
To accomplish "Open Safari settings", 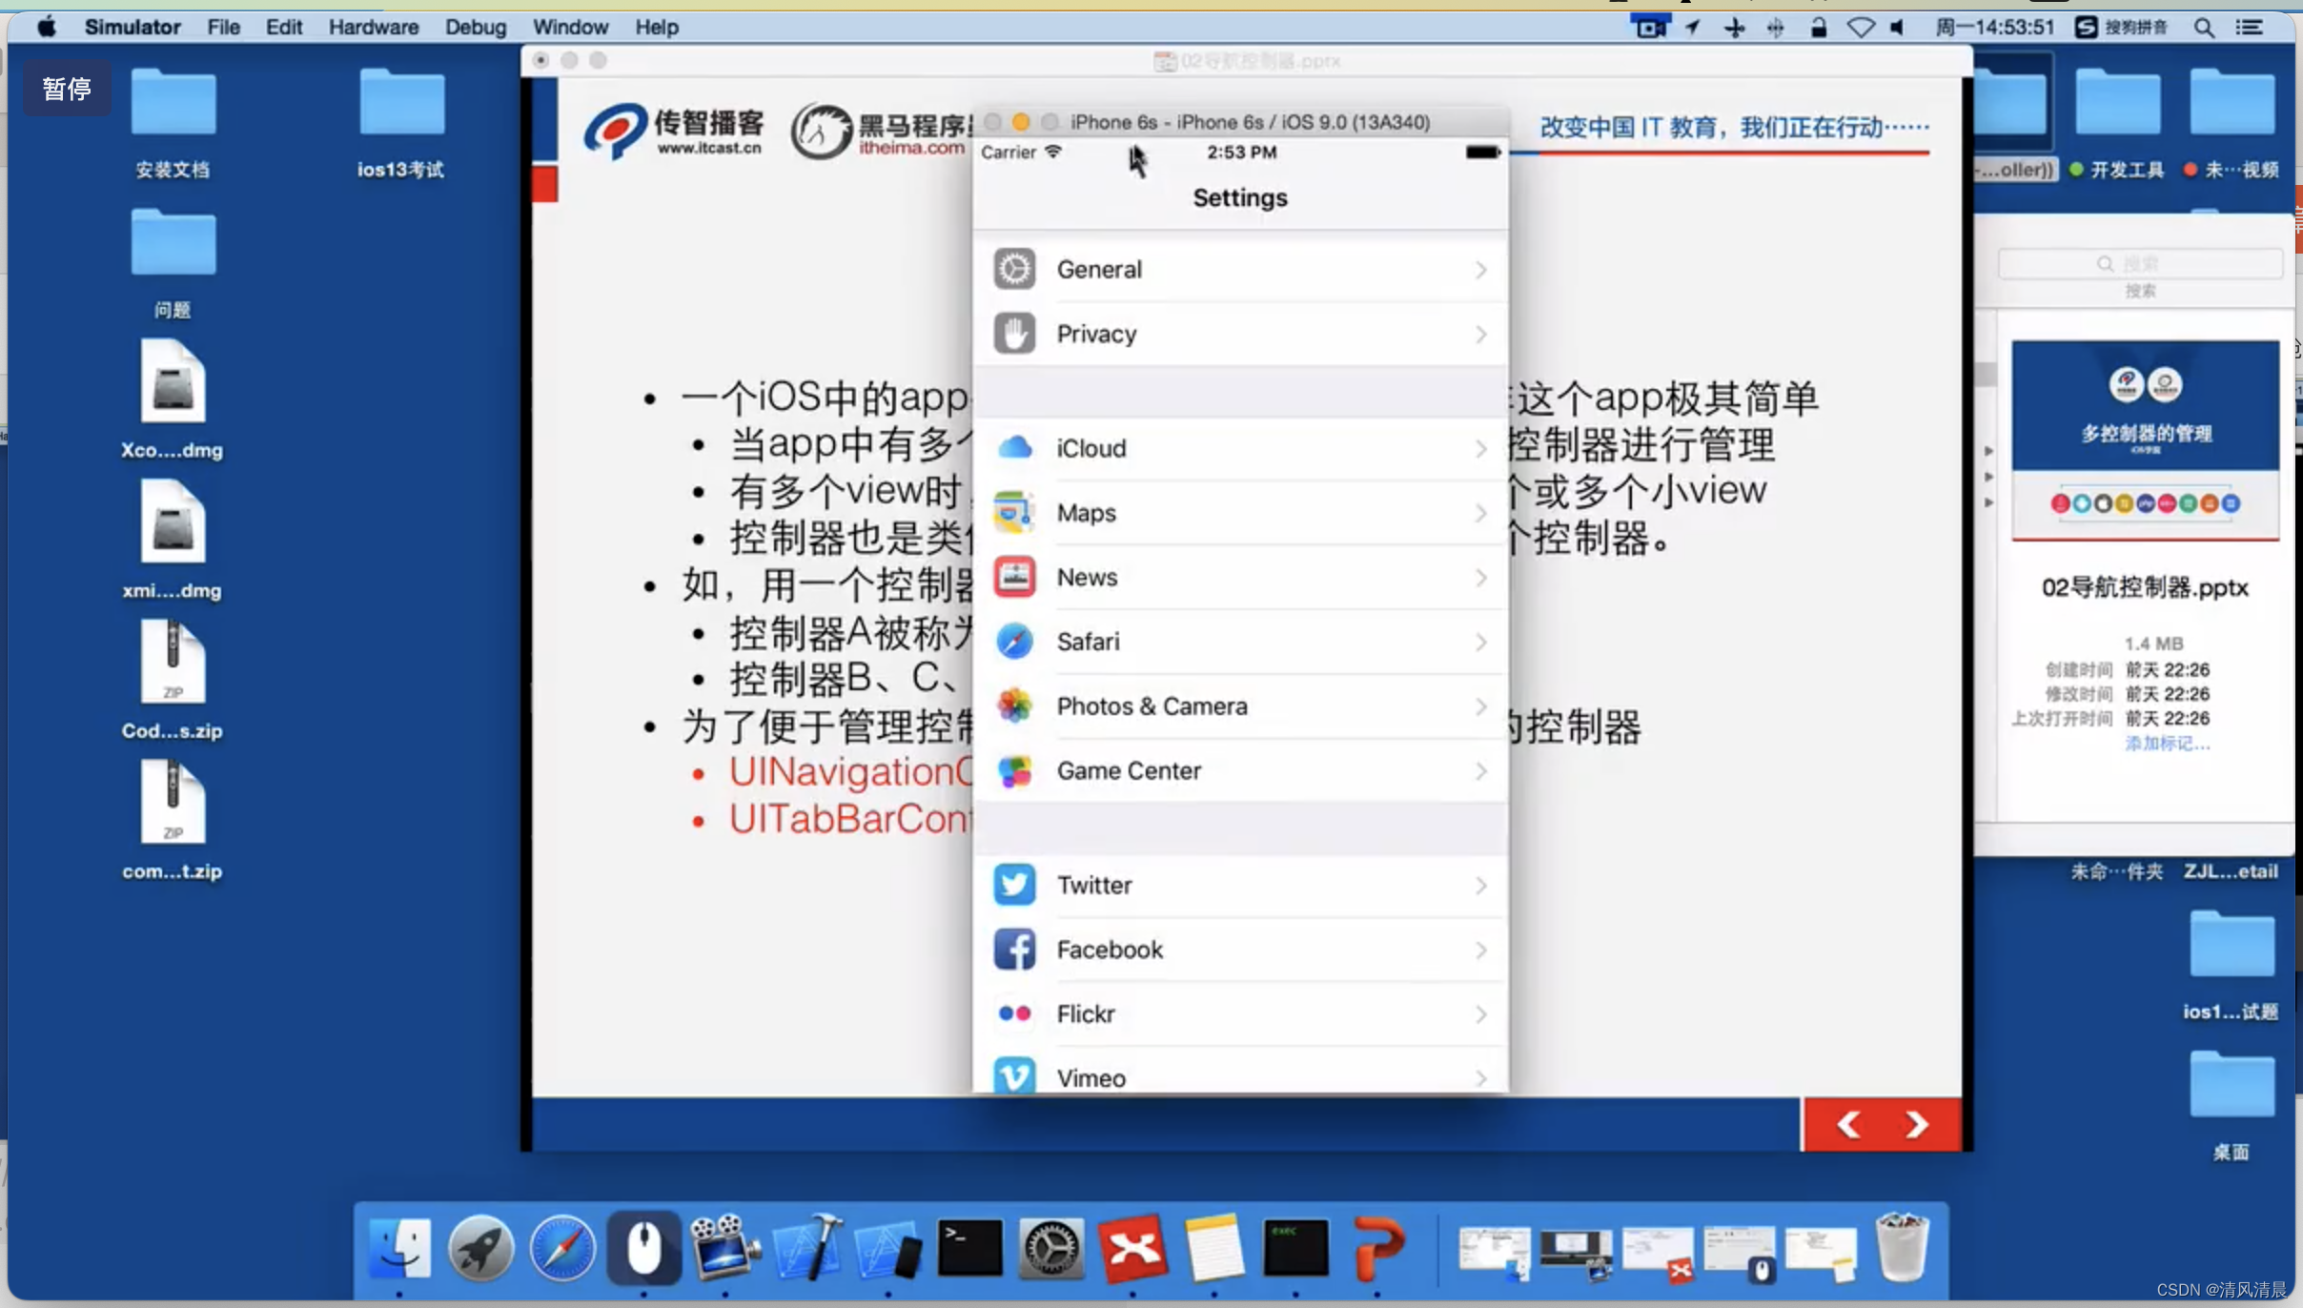I will pyautogui.click(x=1240, y=643).
